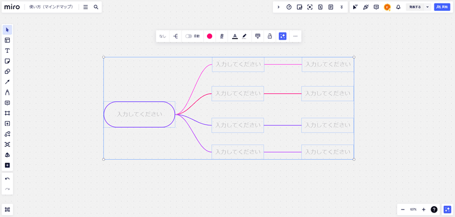This screenshot has width=455, height=217.
Task: Click the board title 使い方（マインドマップ）
Action: pos(51,7)
